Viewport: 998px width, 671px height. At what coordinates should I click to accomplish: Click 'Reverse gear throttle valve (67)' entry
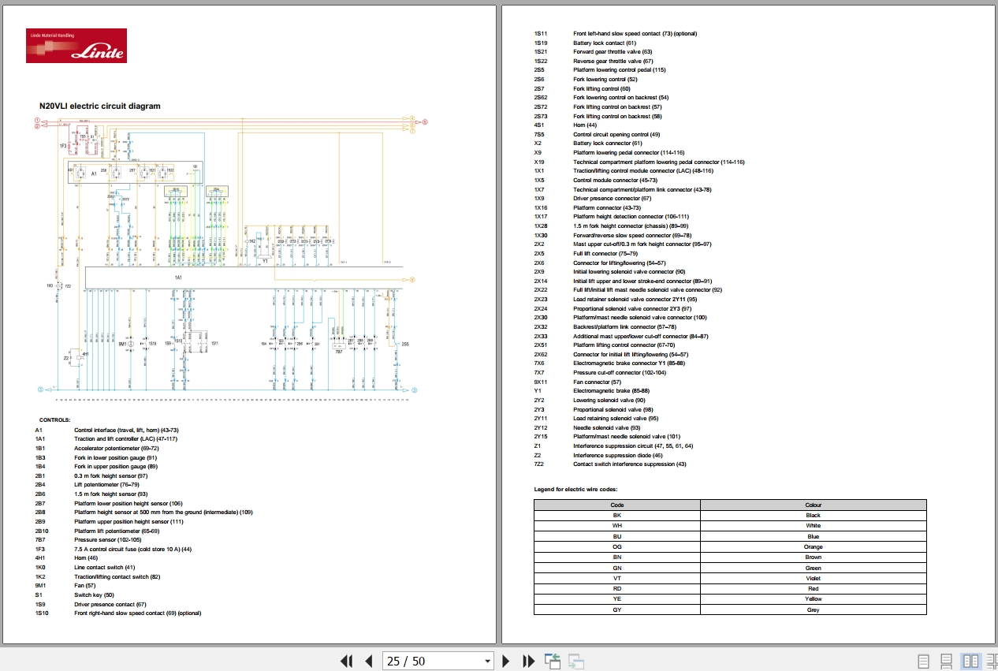pyautogui.click(x=613, y=61)
